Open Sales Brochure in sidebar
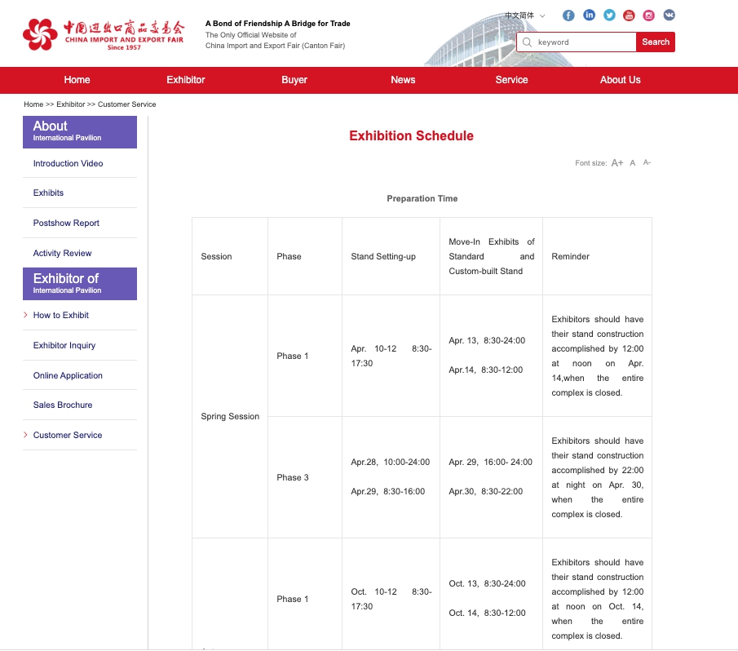The image size is (738, 651). [63, 405]
